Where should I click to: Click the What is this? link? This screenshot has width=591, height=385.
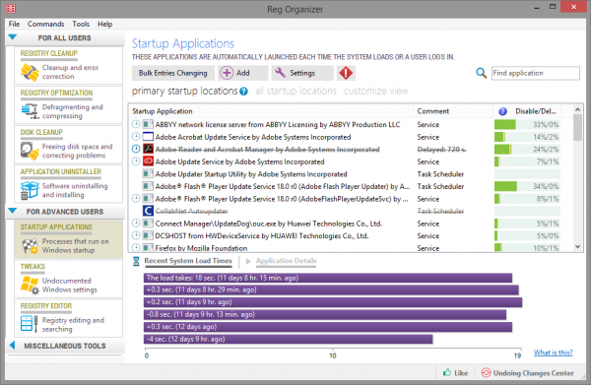click(553, 353)
